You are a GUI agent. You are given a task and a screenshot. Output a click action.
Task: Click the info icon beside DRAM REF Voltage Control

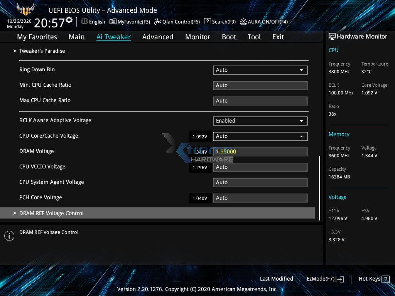(x=9, y=235)
